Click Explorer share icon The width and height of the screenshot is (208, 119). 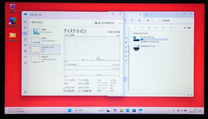pyautogui.click(x=156, y=28)
